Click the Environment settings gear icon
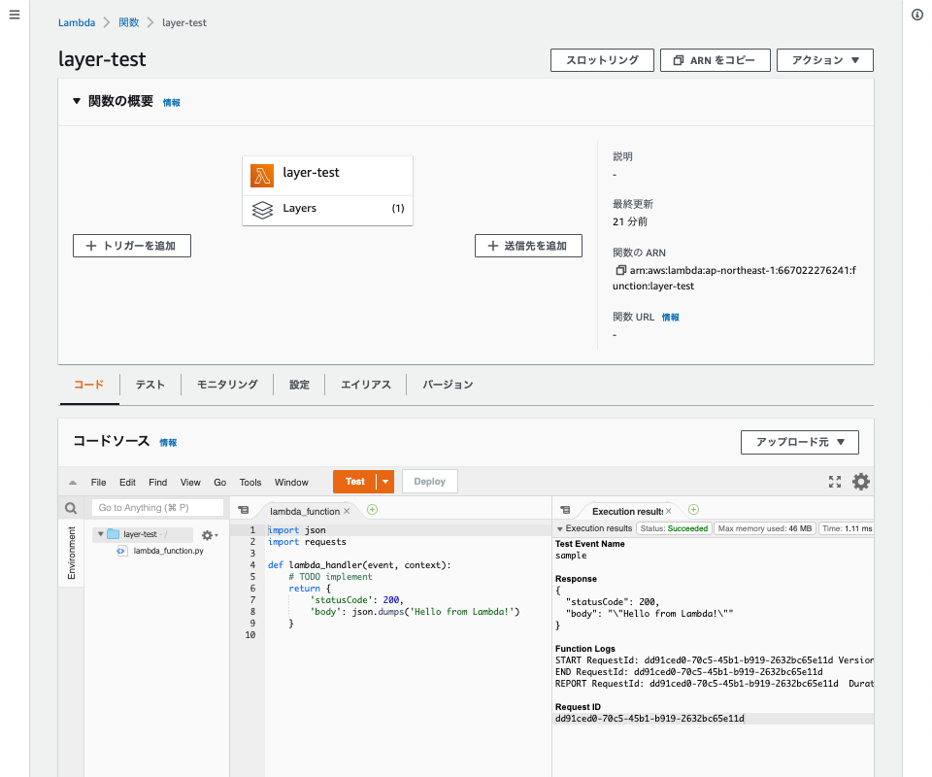 [x=208, y=534]
